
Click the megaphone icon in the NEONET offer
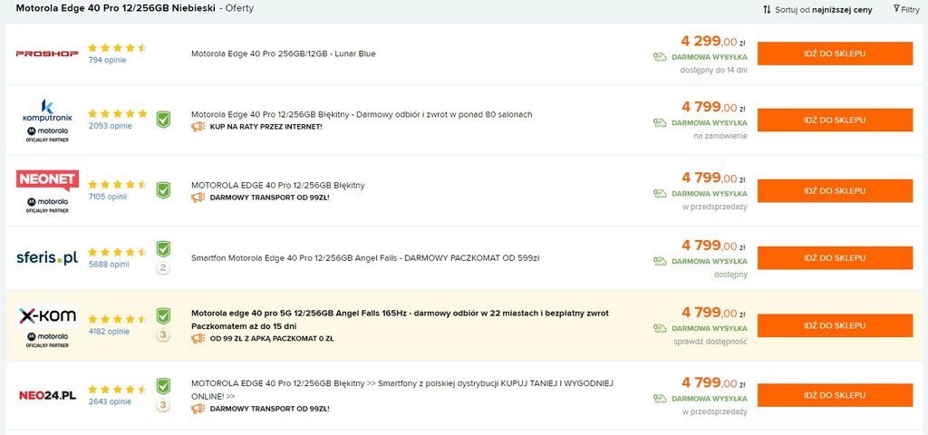click(198, 197)
